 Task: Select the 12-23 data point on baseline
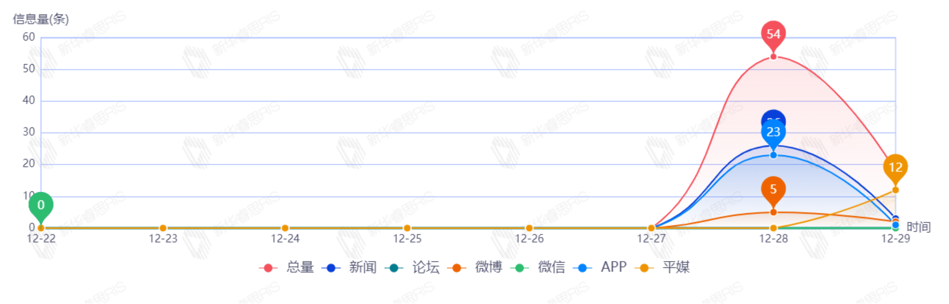163,228
